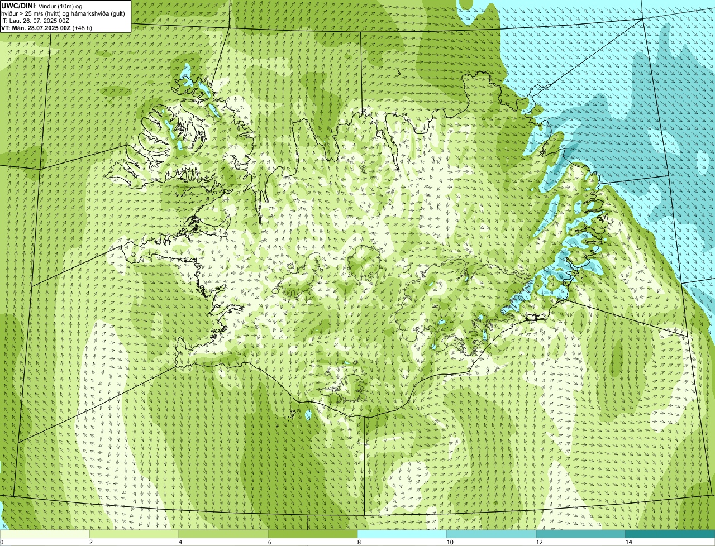Click legend color segment between 2 and 4
The height and width of the screenshot is (546, 715).
click(x=134, y=534)
